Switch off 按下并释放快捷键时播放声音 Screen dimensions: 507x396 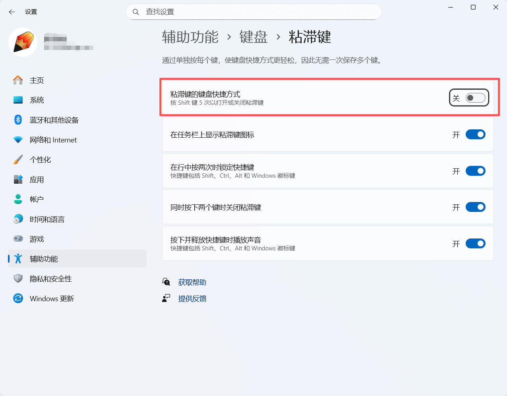point(475,244)
